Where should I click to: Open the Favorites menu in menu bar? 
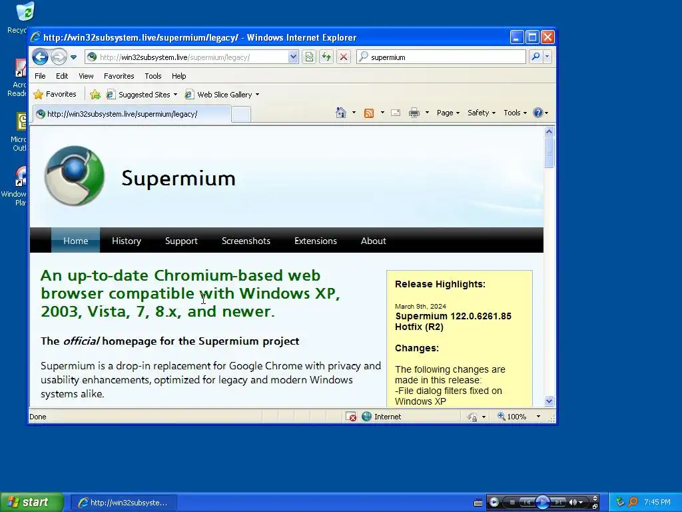pyautogui.click(x=119, y=76)
